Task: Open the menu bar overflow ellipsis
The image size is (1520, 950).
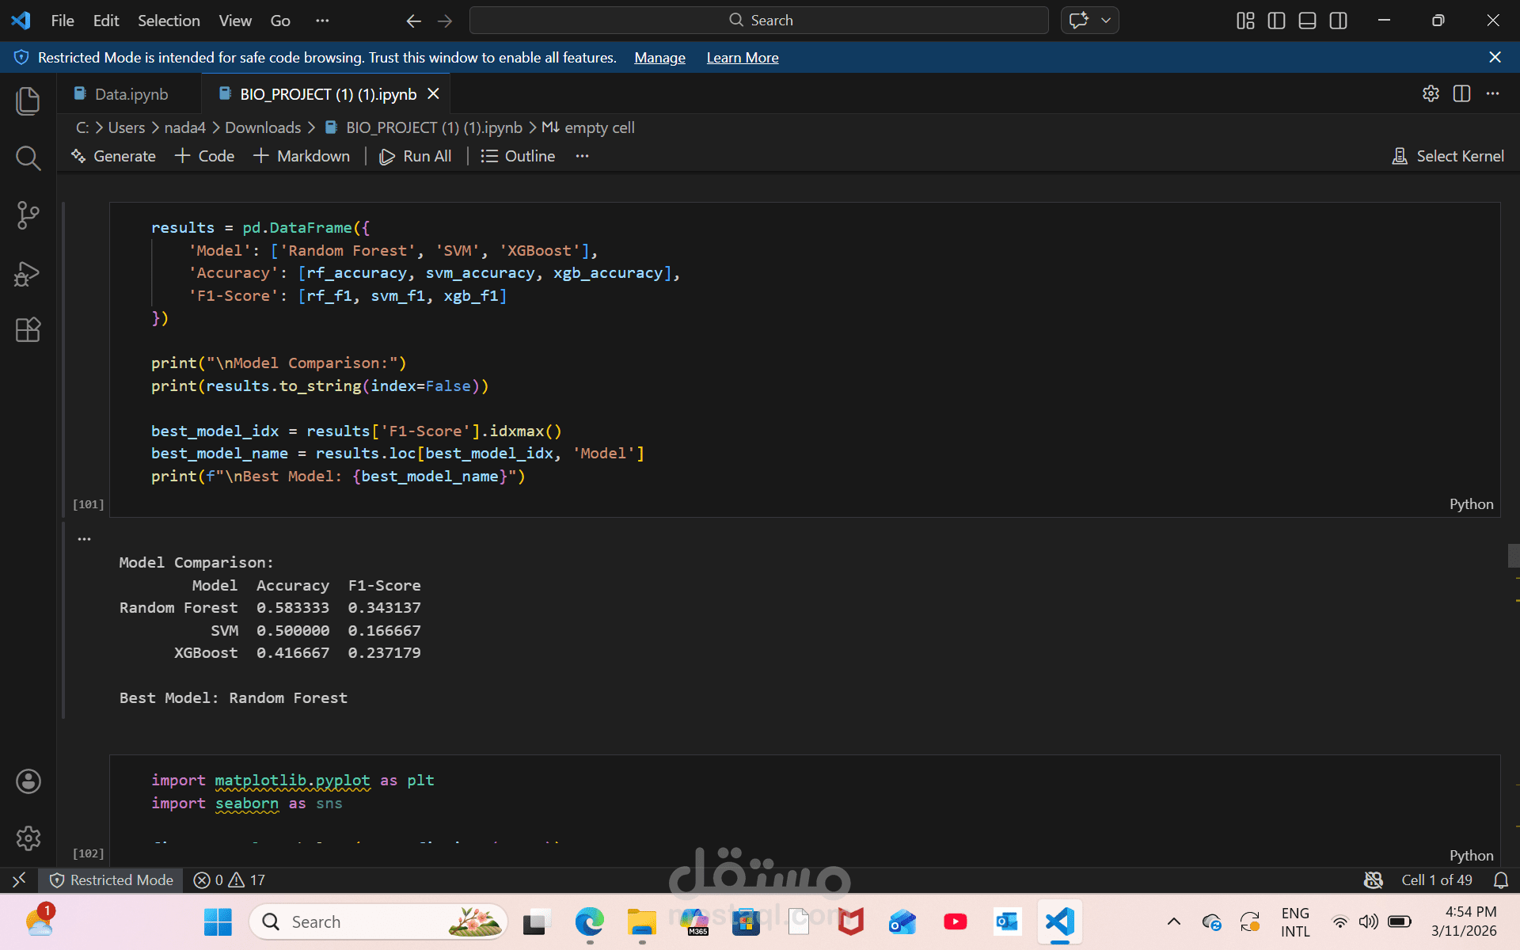Action: (321, 21)
